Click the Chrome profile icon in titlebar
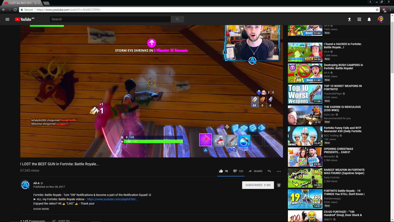The width and height of the screenshot is (394, 222). pyautogui.click(x=370, y=2)
